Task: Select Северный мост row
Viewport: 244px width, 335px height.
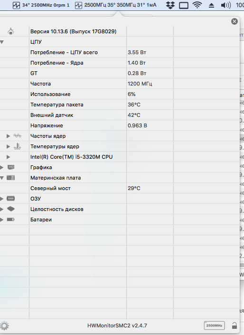Action: [x=120, y=189]
